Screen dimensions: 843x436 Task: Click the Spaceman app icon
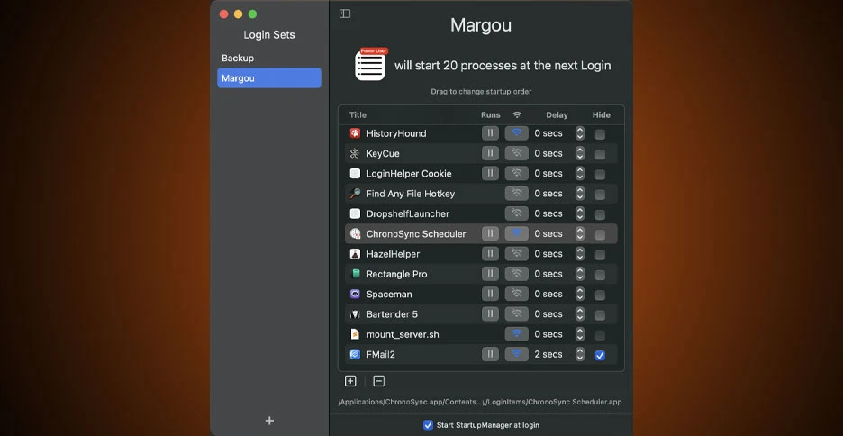coord(355,294)
